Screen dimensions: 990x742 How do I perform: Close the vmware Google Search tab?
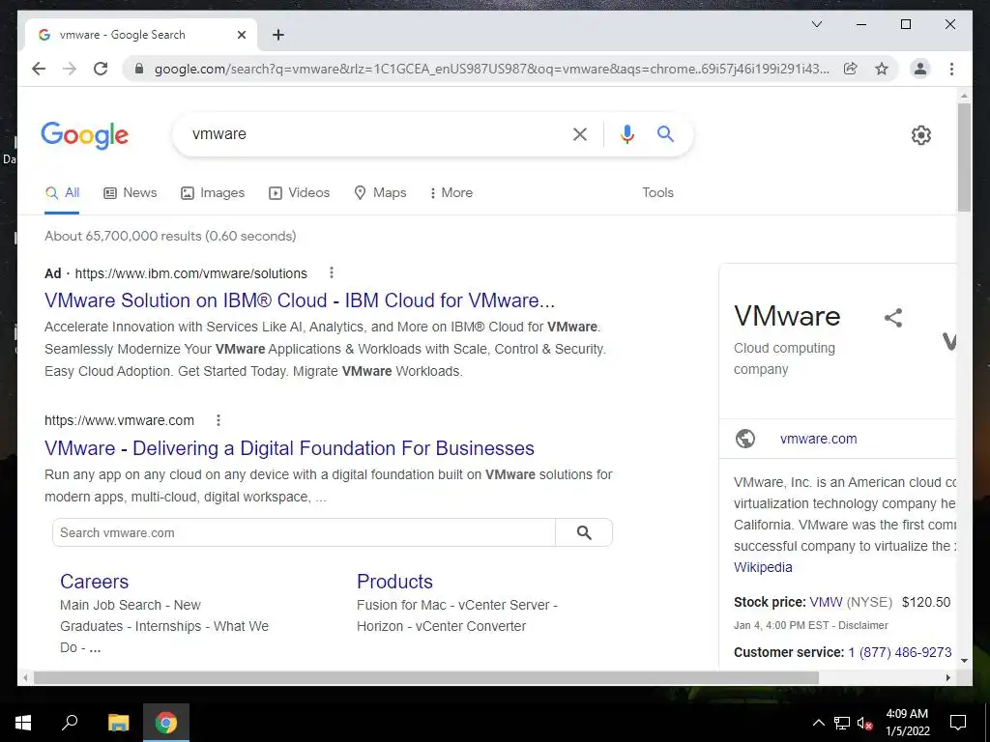click(x=241, y=35)
